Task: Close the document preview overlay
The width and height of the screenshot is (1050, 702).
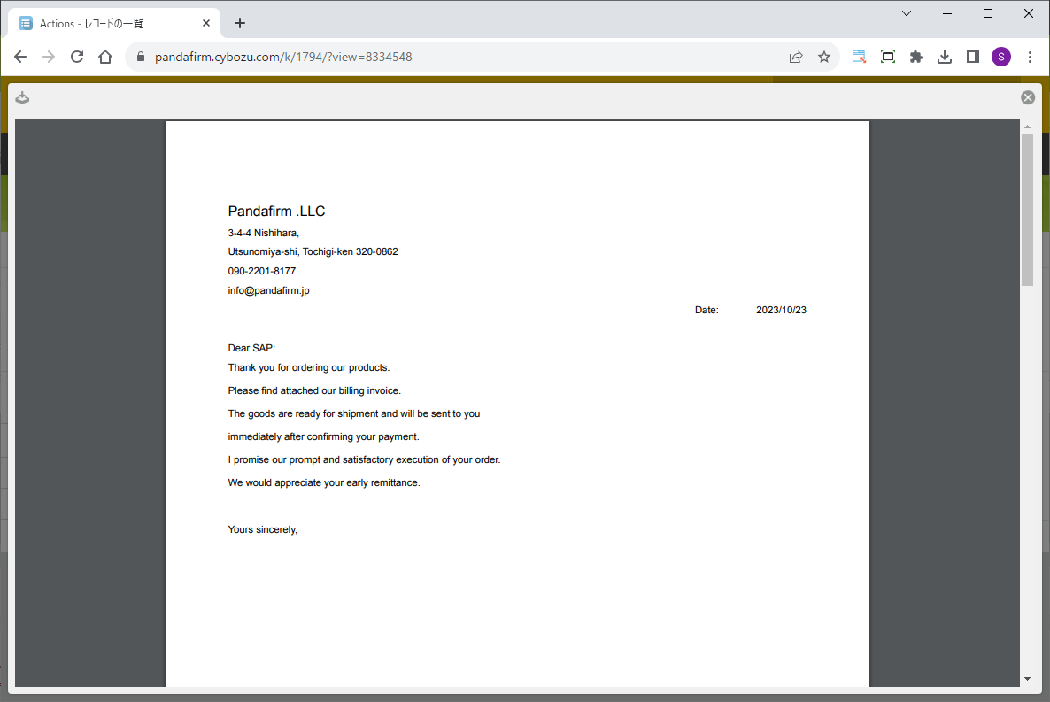Action: [x=1027, y=97]
